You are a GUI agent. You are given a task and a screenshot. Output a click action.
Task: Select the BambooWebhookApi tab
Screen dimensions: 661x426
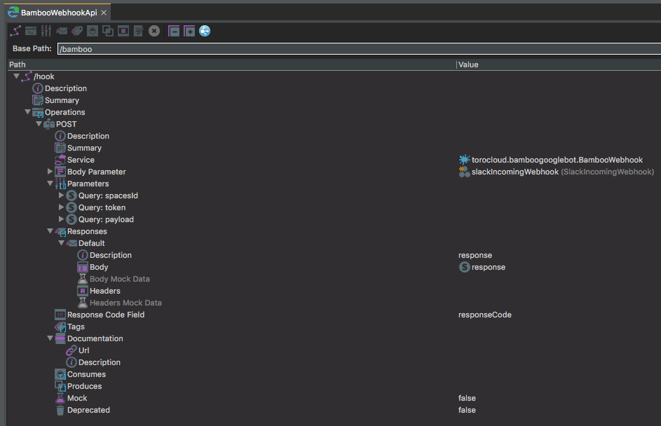coord(59,13)
